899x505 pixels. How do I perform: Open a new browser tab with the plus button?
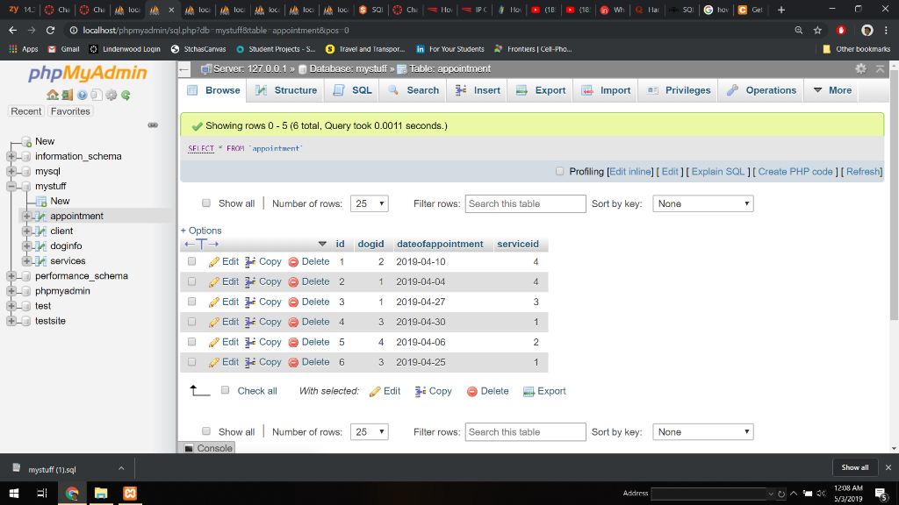pyautogui.click(x=780, y=10)
